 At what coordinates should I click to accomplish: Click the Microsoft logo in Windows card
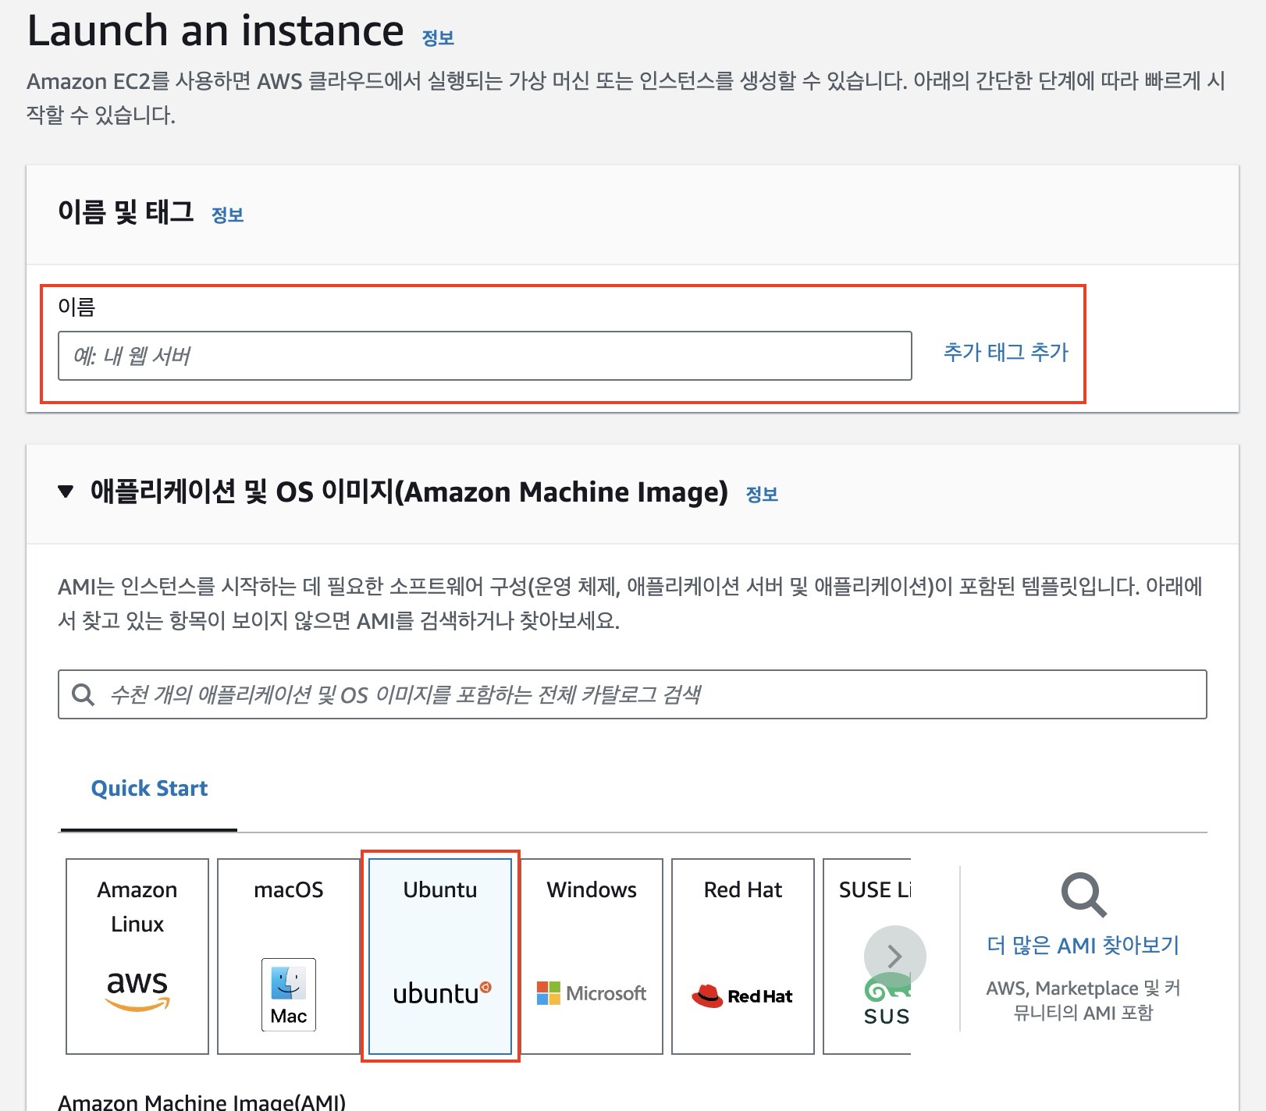[592, 993]
